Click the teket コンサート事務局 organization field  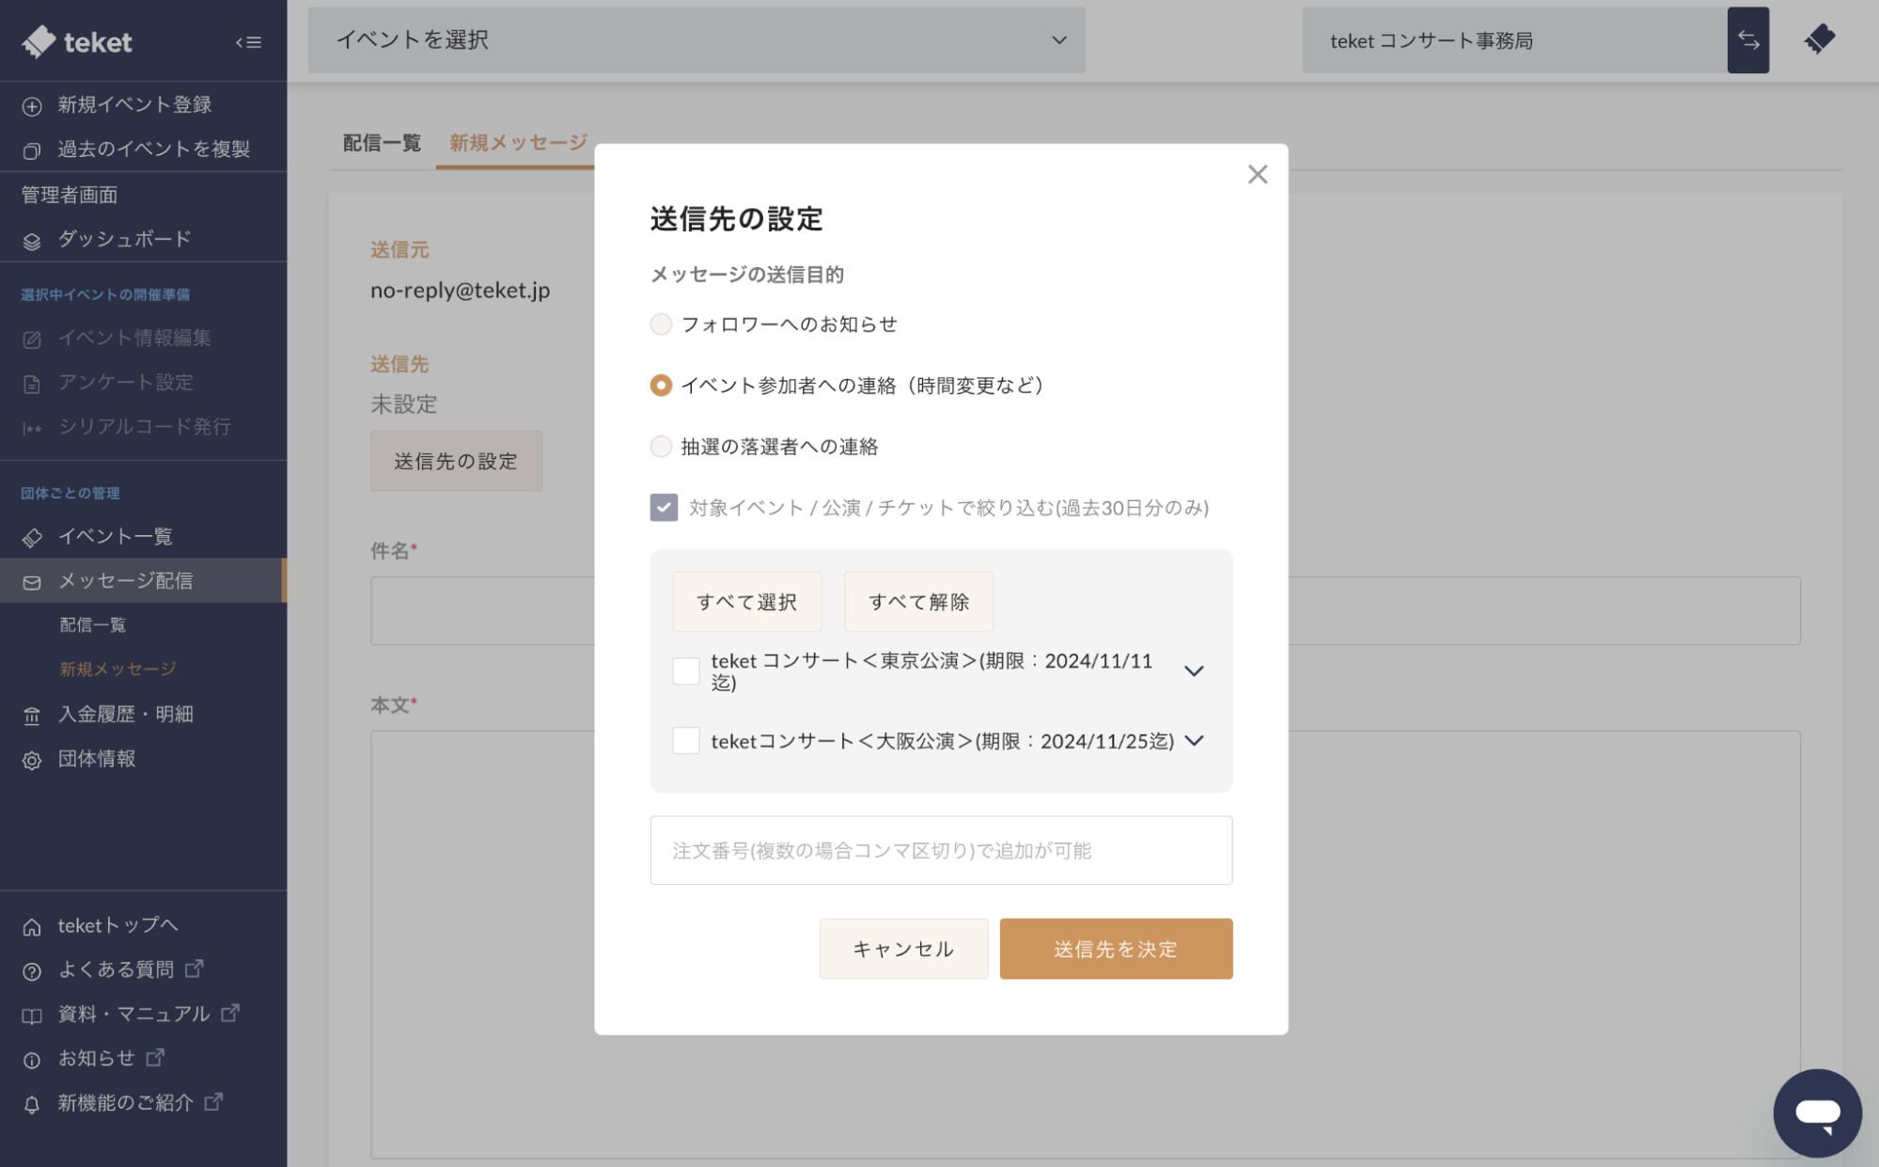tap(1514, 40)
